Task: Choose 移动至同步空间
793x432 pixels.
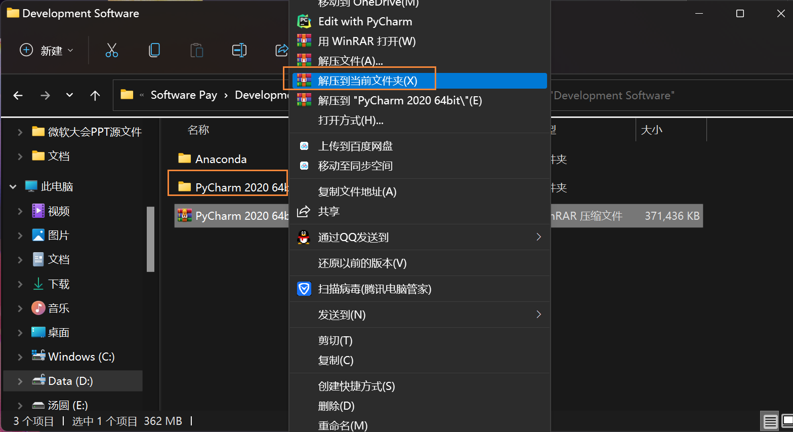Action: click(x=420, y=166)
